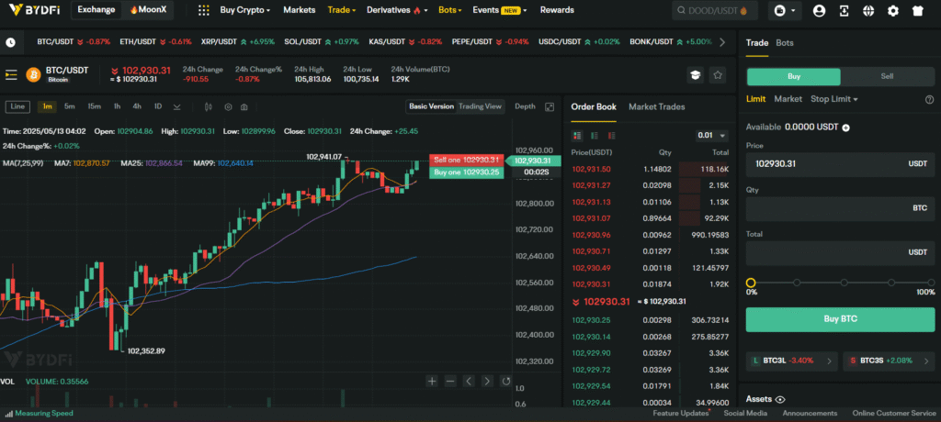Screen dimensions: 941x422
Task: Click the add funds plus icon
Action: (x=846, y=128)
